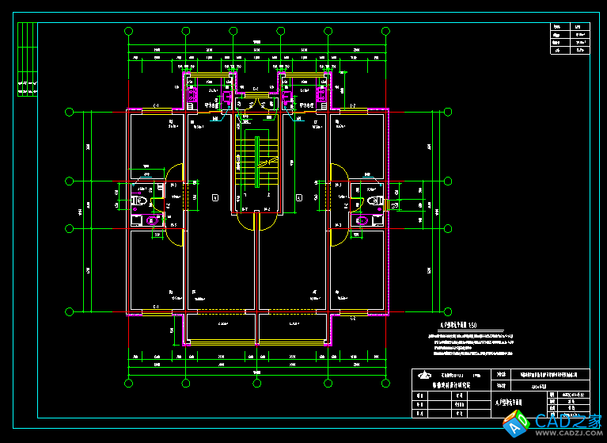Select the drawing title text with 1:50 scale
The image size is (607, 443).
click(458, 325)
